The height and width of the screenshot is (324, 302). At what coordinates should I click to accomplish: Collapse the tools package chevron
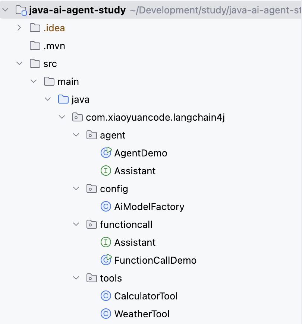pos(76,278)
